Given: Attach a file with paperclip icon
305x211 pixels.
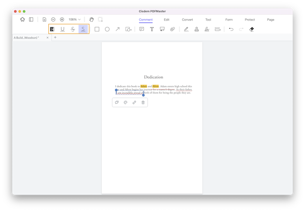Looking at the screenshot, I should [173, 29].
